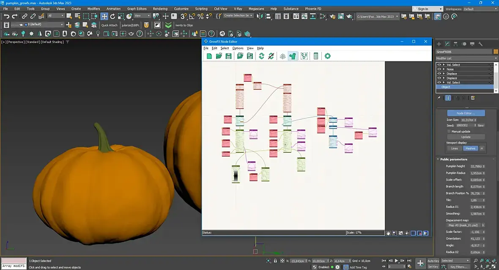Enable the Manual update checkbox
Screen dimensions: 499x270
(449, 131)
